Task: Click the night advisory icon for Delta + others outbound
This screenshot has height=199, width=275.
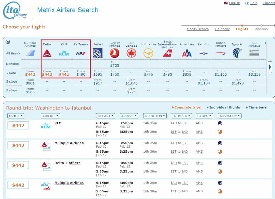Action: [x=220, y=163]
